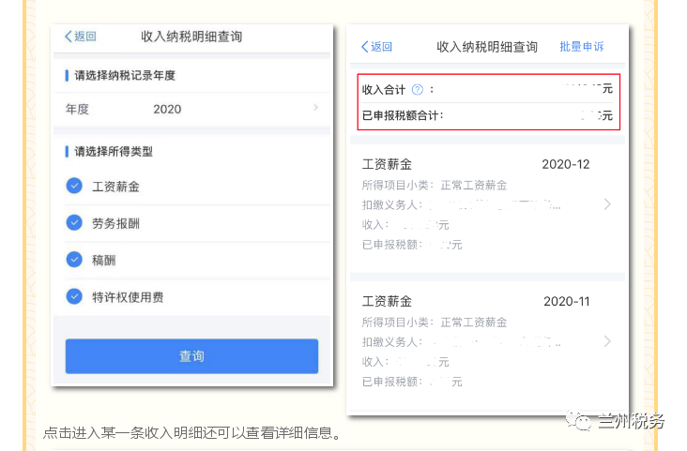Open 2020-11 salary record chevron arrow

point(607,341)
